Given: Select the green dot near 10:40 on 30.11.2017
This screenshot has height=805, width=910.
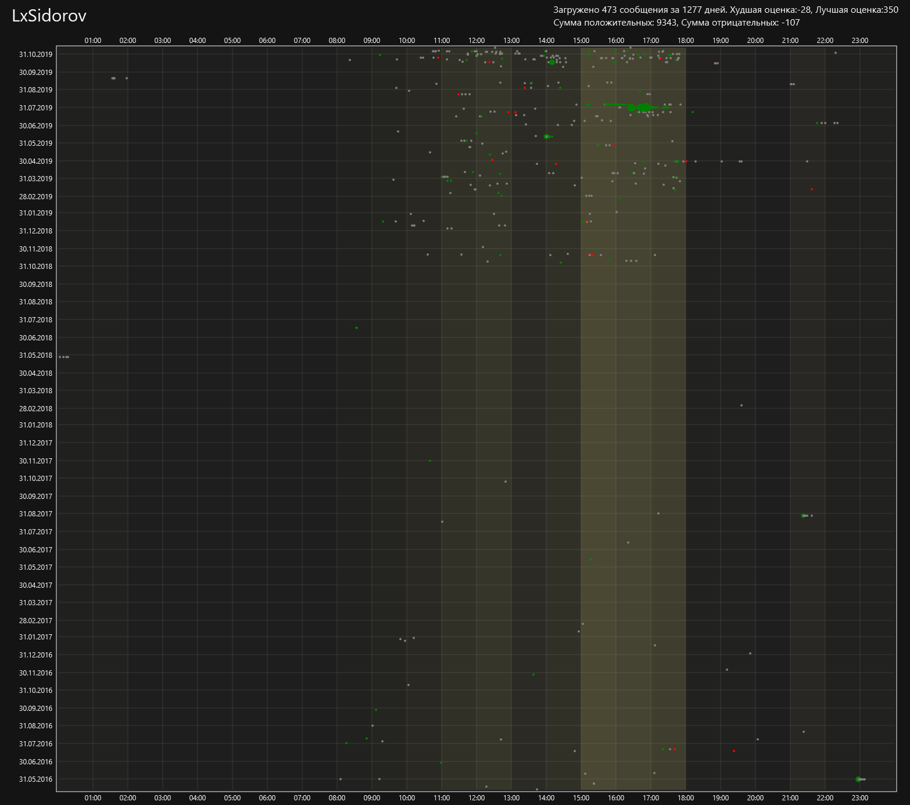Looking at the screenshot, I should pos(430,461).
